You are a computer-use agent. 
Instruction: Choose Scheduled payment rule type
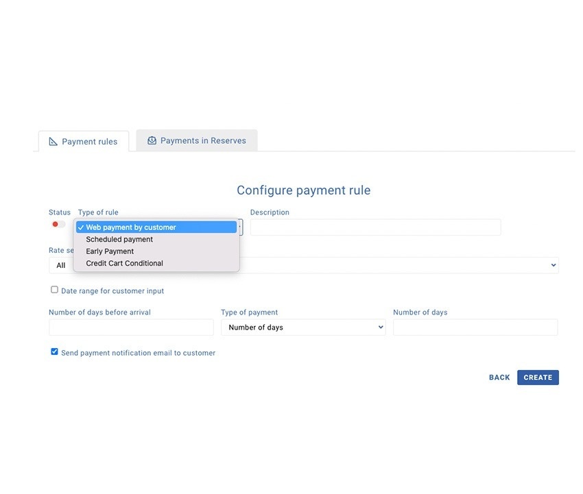click(119, 239)
